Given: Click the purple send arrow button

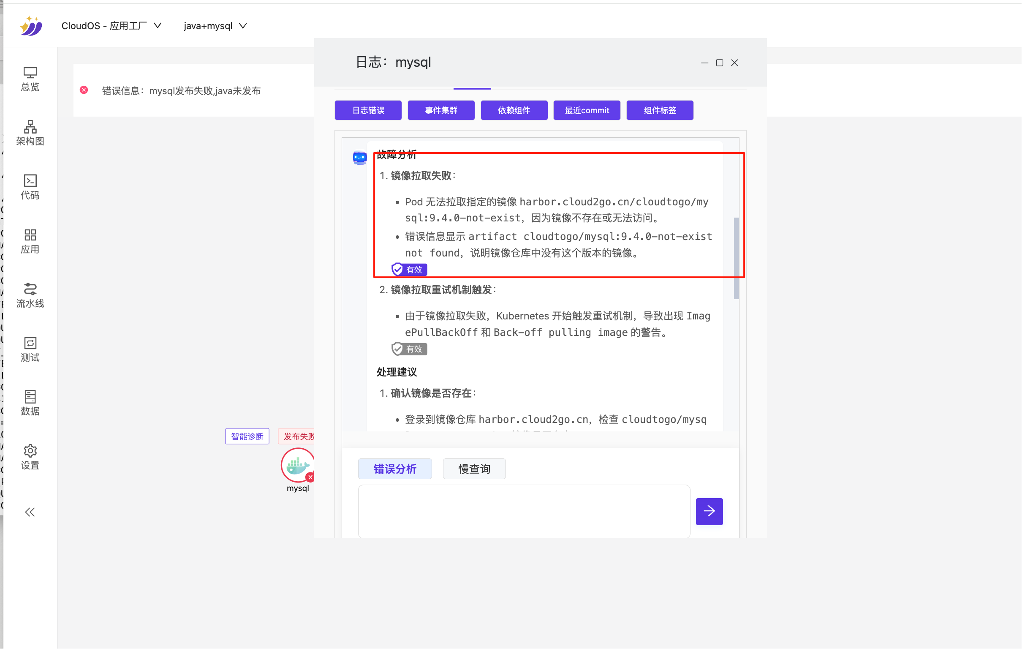Looking at the screenshot, I should [x=709, y=511].
